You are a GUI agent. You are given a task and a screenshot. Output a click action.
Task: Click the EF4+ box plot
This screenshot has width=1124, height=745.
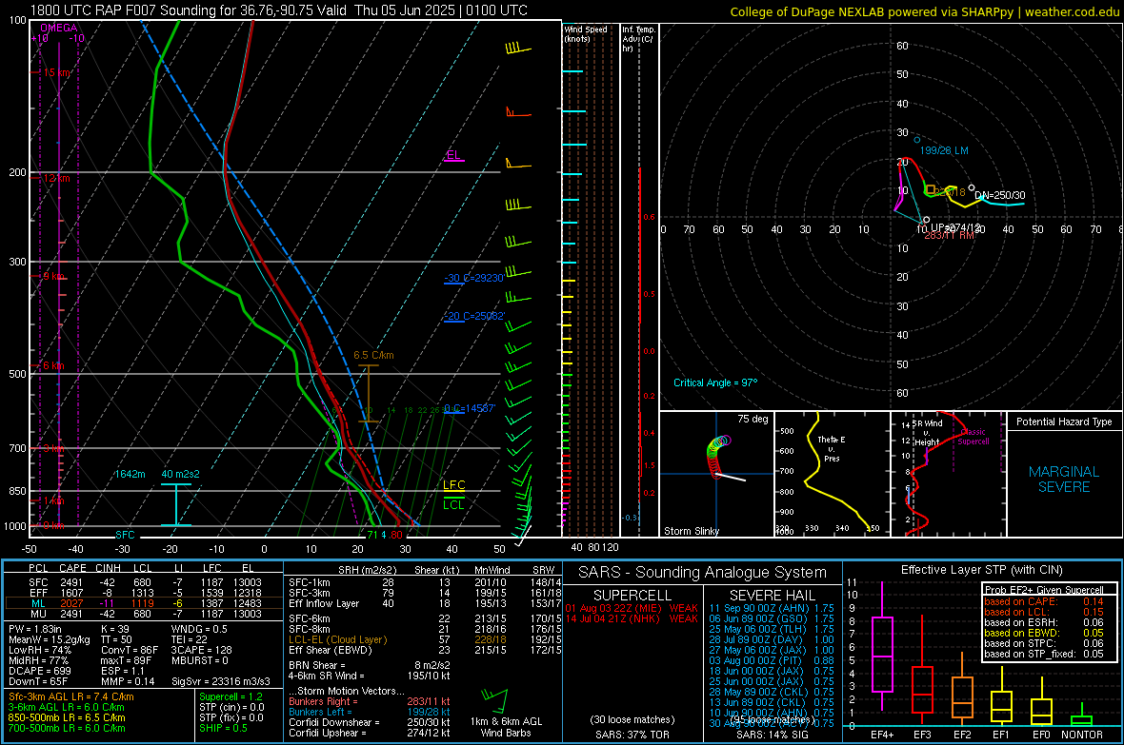pyautogui.click(x=882, y=647)
